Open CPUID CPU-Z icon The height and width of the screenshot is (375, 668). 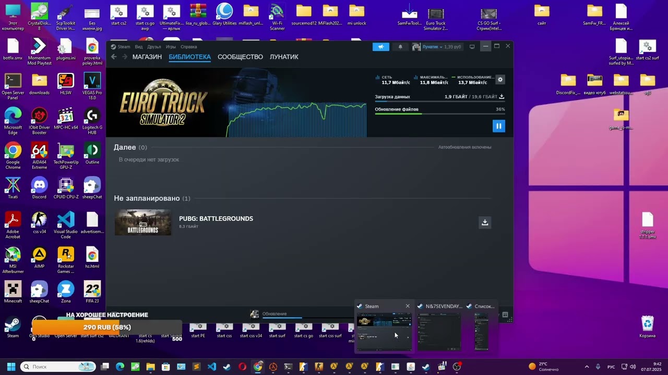coord(66,188)
